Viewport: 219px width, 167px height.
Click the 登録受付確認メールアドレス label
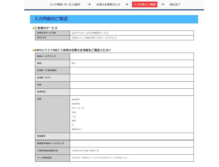51,143
